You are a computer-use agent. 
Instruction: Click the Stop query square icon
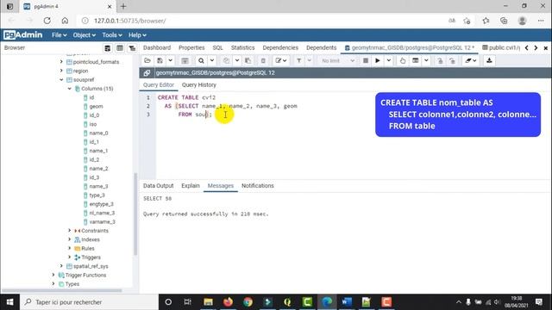click(x=366, y=61)
